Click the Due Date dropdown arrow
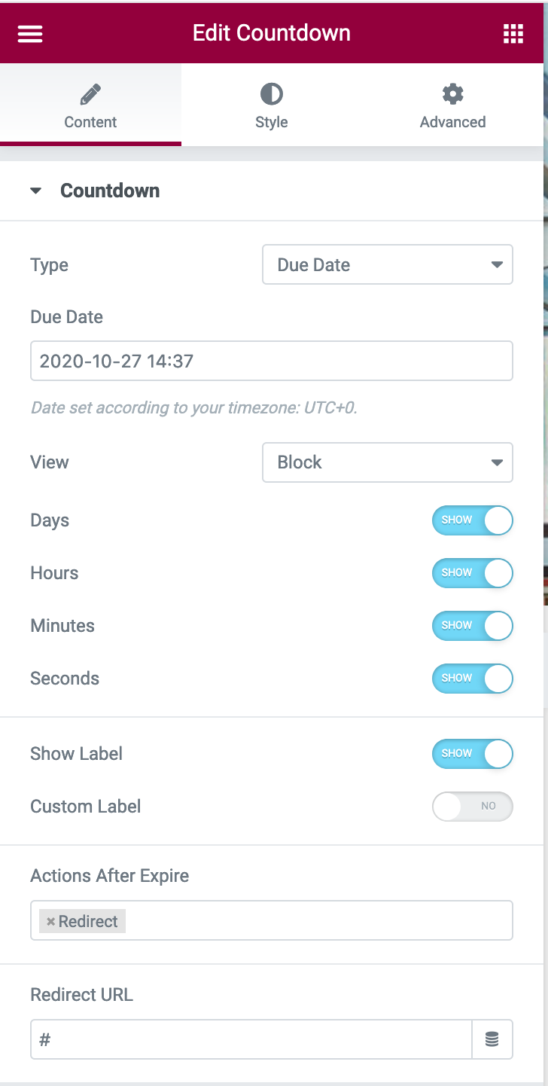Viewport: 548px width, 1086px height. pos(498,264)
